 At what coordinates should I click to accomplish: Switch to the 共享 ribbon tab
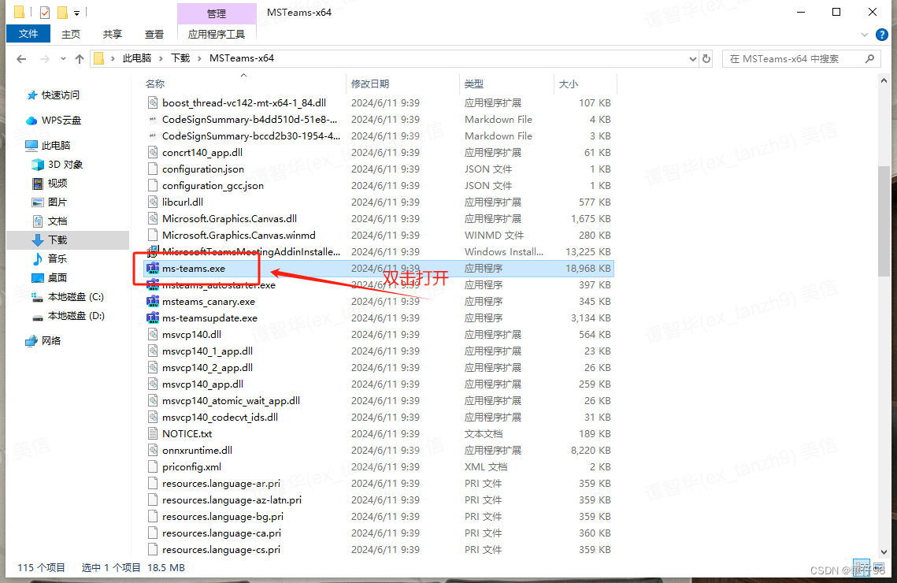tap(113, 35)
